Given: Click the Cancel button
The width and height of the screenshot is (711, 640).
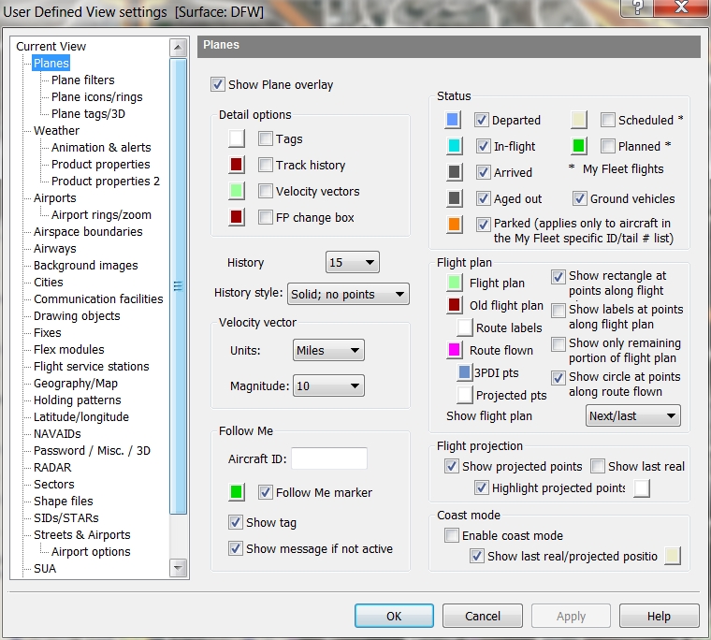Looking at the screenshot, I should click(x=483, y=616).
